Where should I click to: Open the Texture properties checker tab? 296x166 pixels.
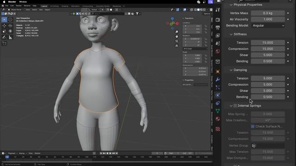click(218, 129)
